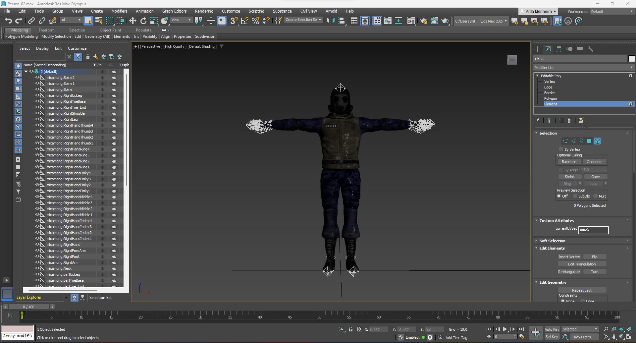This screenshot has height=343, width=636.
Task: Open the Utilities command panel tab
Action: [x=591, y=49]
